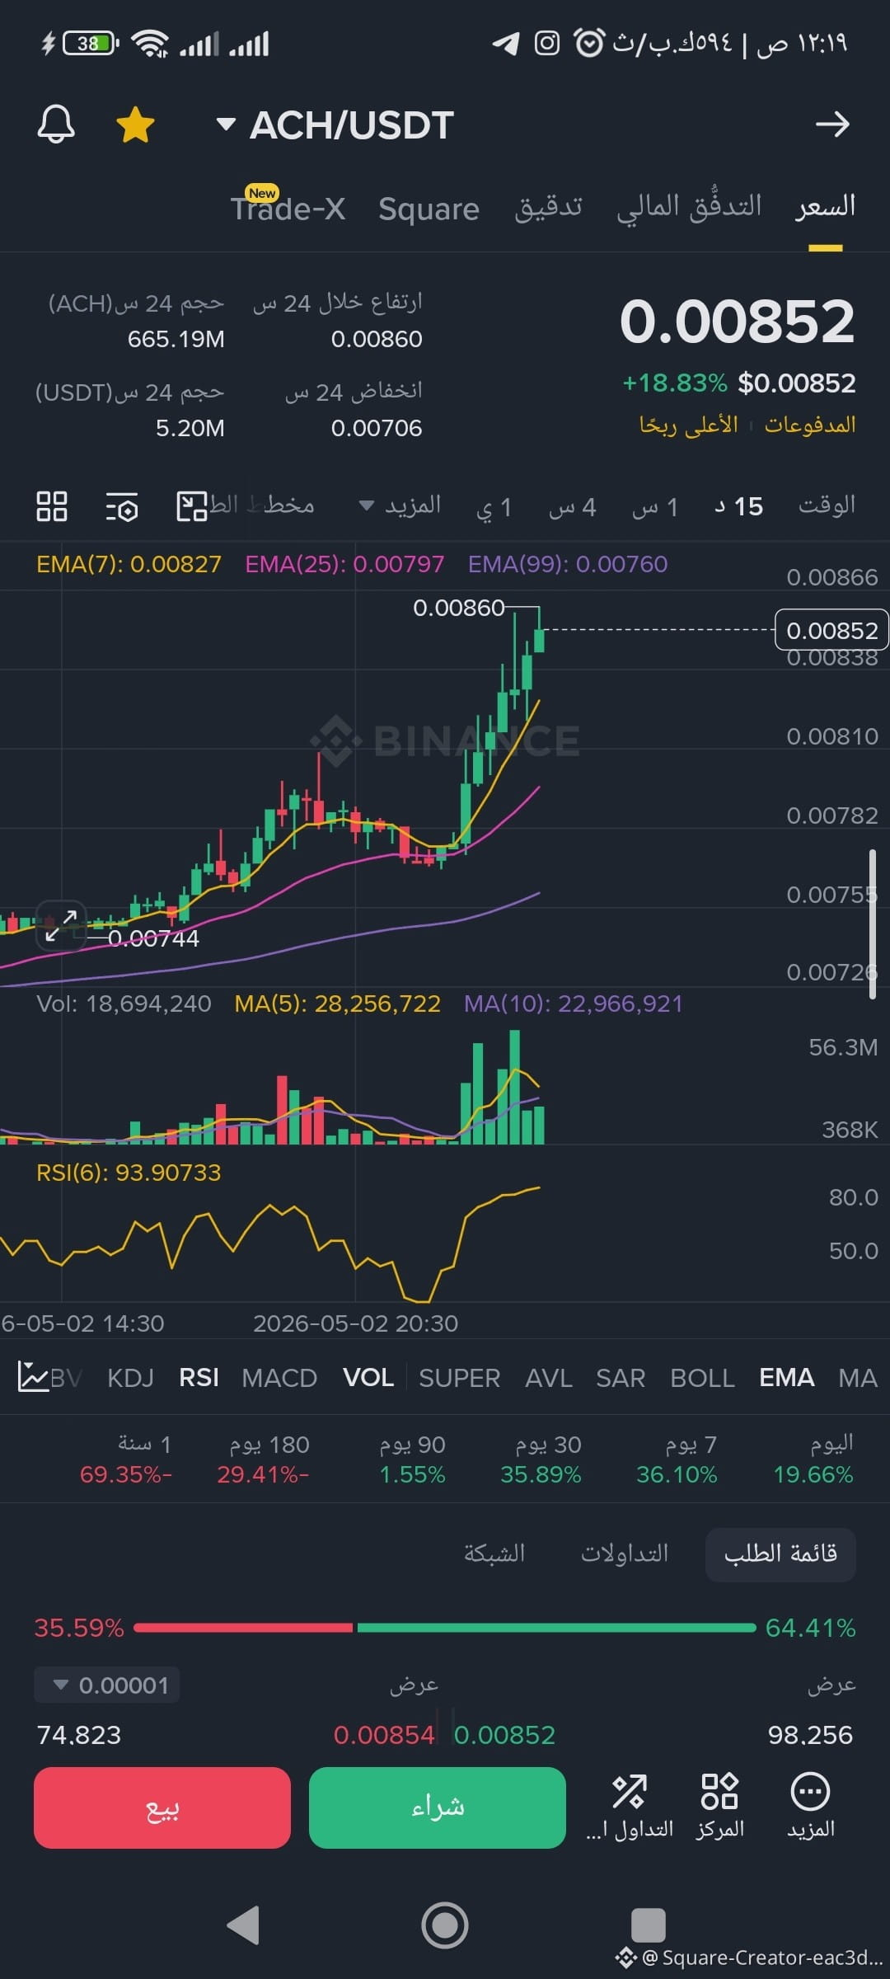890x1979 pixels.
Task: Toggle the RSI indicator
Action: 199,1378
